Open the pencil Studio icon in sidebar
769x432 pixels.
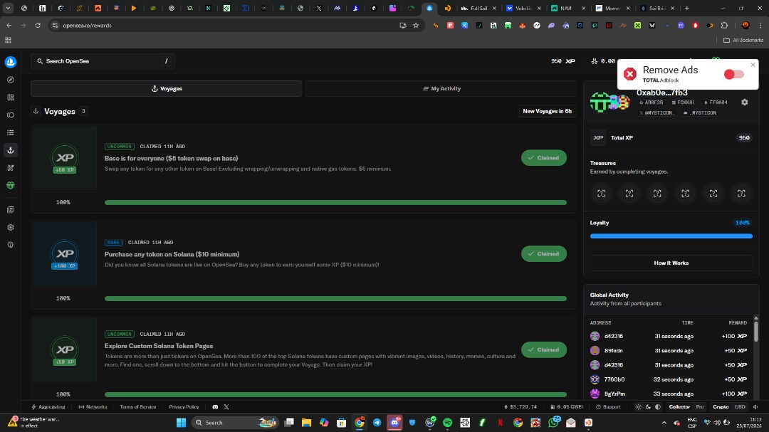[10, 168]
